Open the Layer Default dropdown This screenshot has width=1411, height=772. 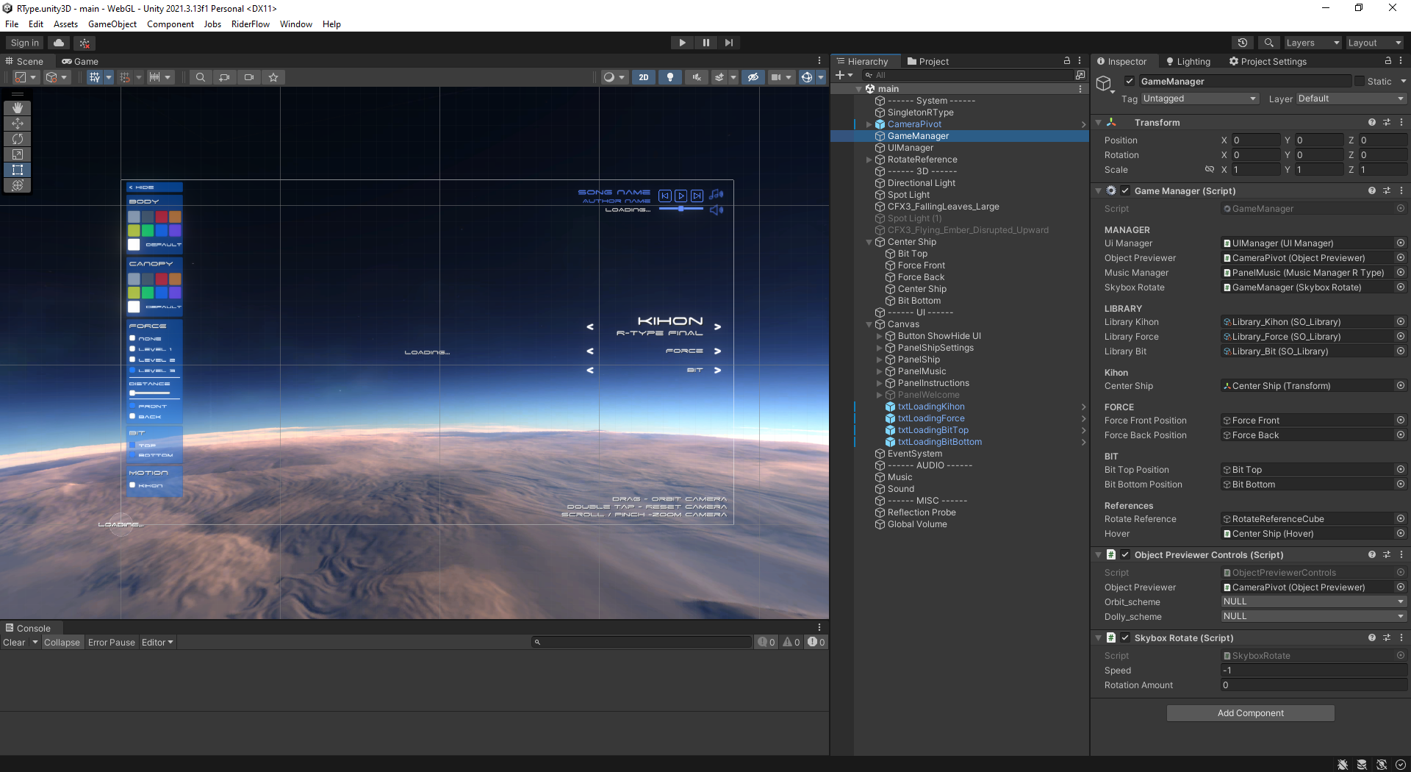[1351, 99]
